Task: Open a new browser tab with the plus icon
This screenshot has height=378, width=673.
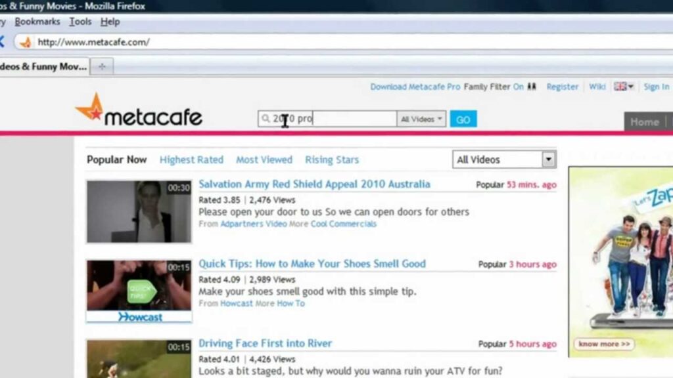Action: (101, 66)
